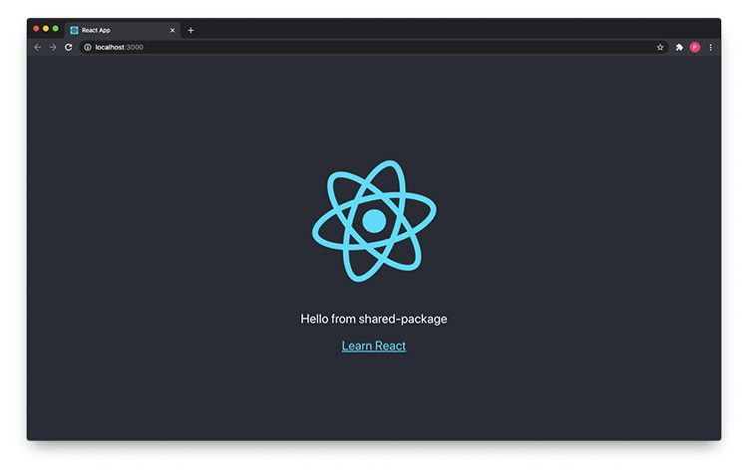748x476 pixels.
Task: Open the pink profile avatar
Action: coord(695,47)
